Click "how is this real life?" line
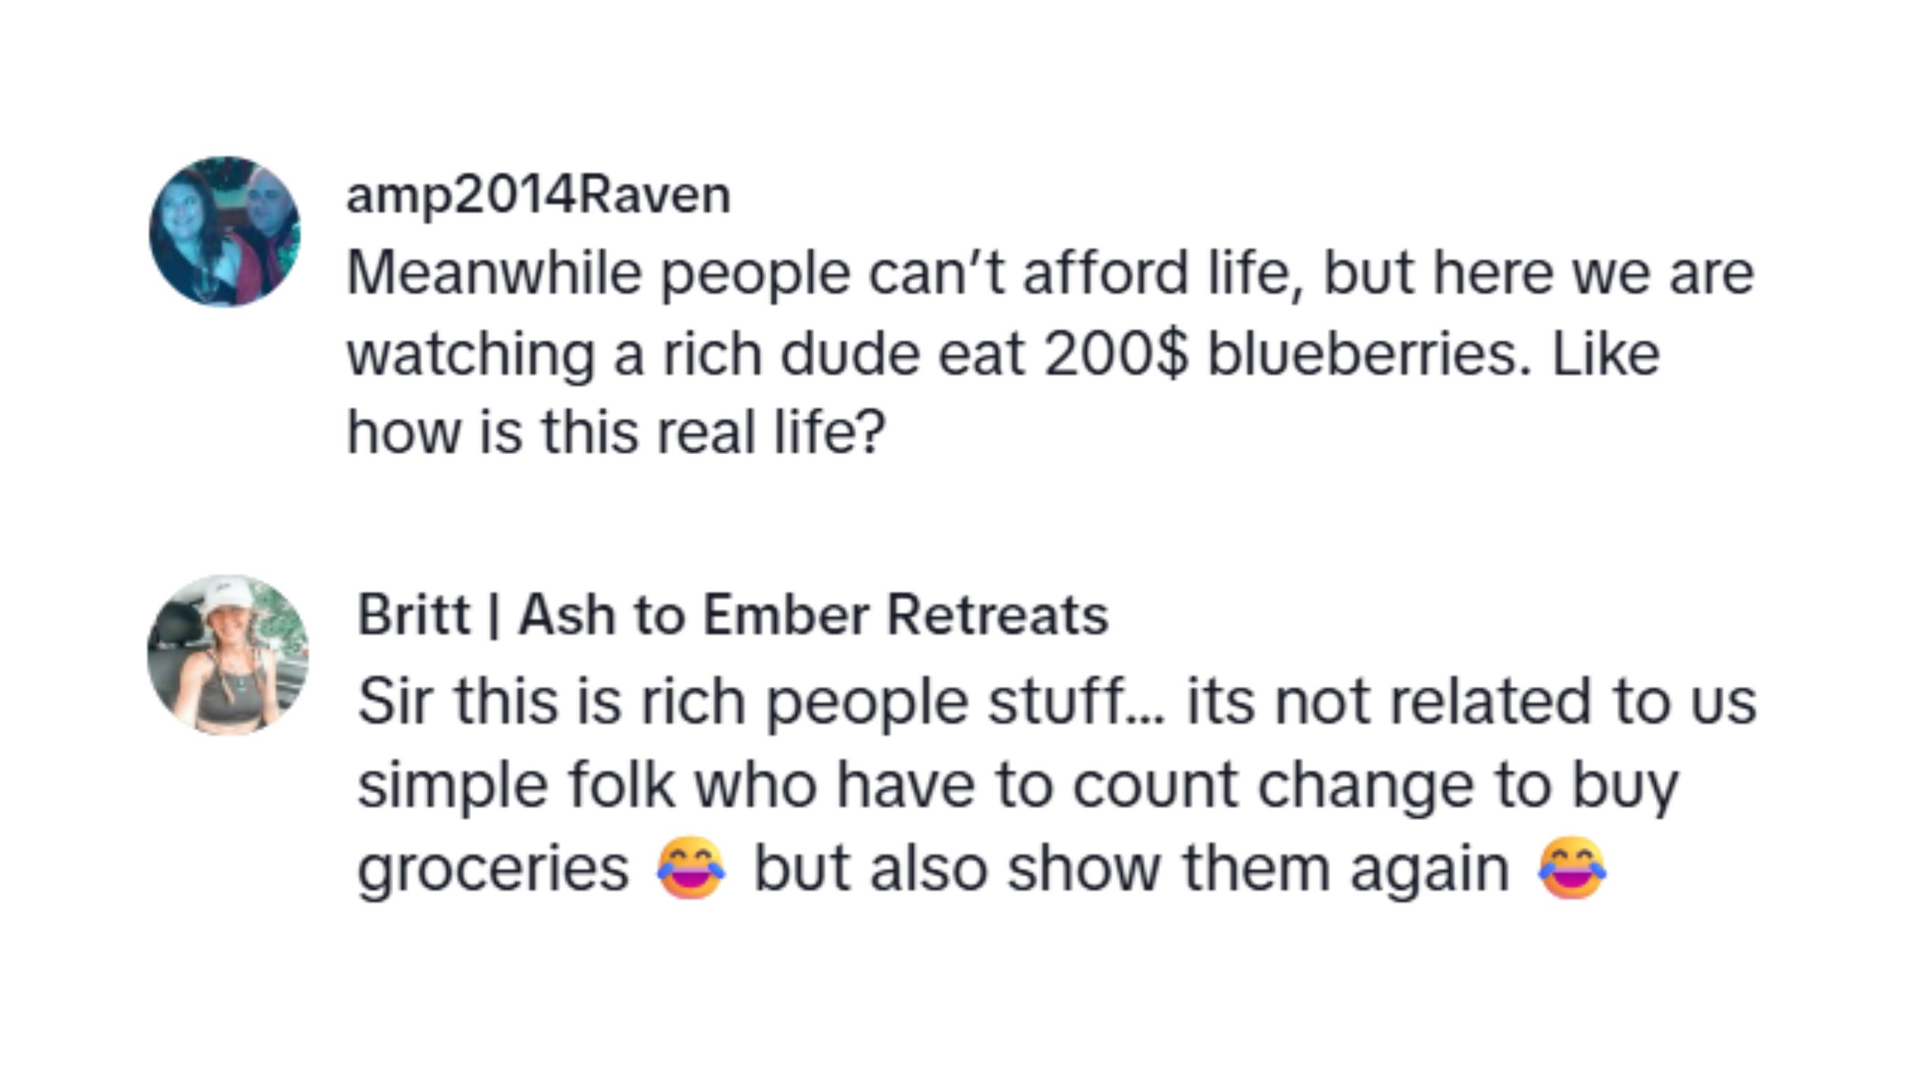 pyautogui.click(x=616, y=433)
